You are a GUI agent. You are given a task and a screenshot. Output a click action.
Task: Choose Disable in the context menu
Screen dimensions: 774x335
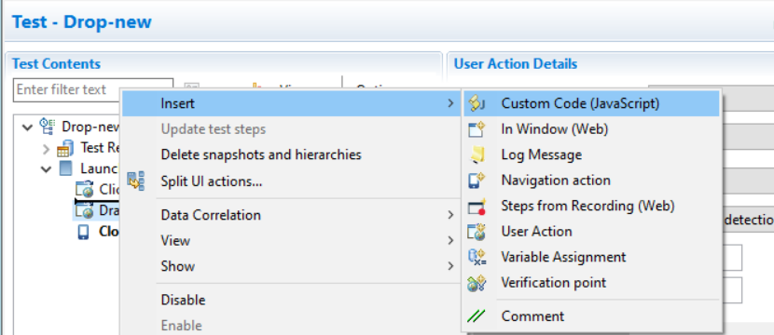pos(291,300)
